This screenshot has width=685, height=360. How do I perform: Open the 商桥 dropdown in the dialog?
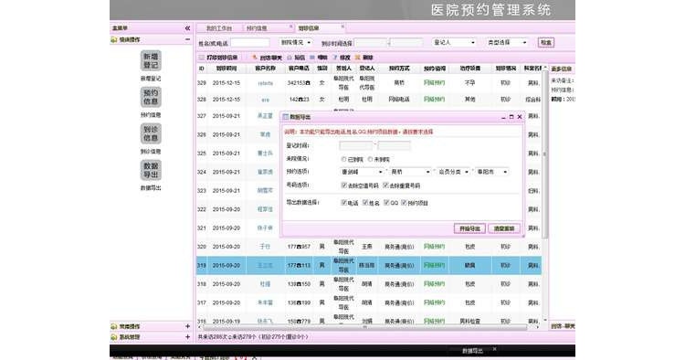tap(411, 172)
